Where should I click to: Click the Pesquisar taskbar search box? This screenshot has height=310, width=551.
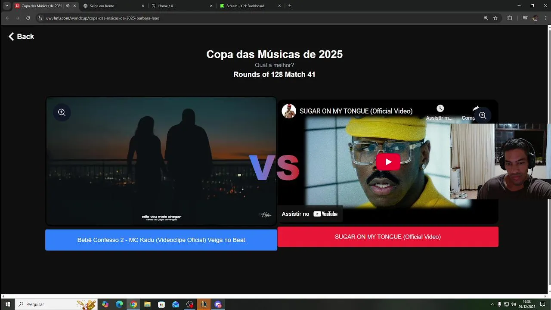point(56,304)
